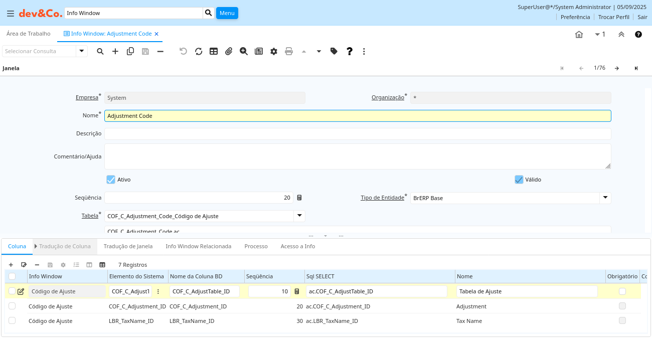Click the Trocar Perfil link
Viewport: 652px width, 338px height.
pyautogui.click(x=613, y=17)
